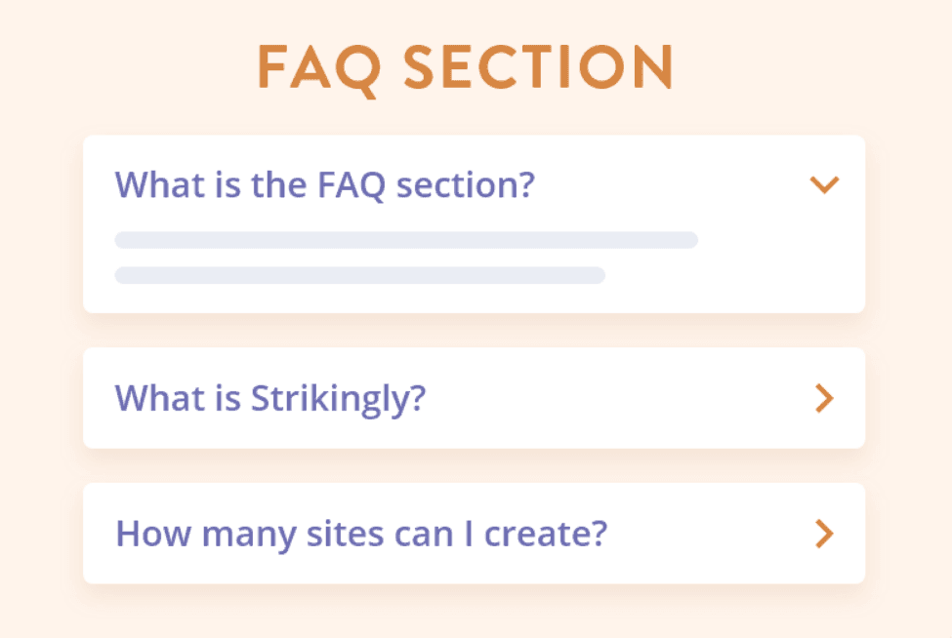
Task: Click the "What is the FAQ section?" question text
Action: pos(325,184)
